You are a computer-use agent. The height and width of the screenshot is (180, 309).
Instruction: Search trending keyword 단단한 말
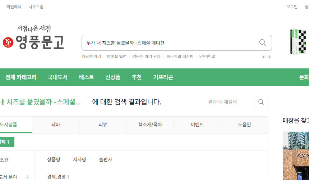tap(207, 57)
